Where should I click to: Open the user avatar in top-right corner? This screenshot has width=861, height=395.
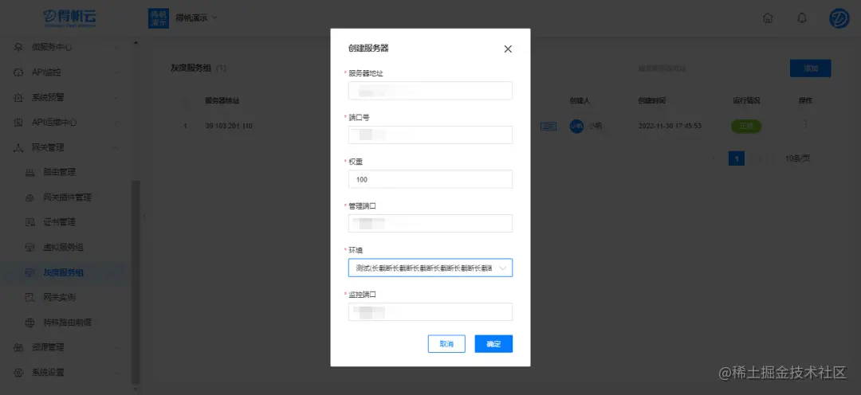pos(839,18)
